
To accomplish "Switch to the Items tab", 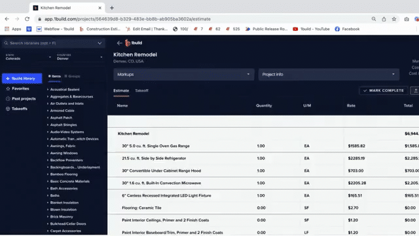I will coord(54,76).
